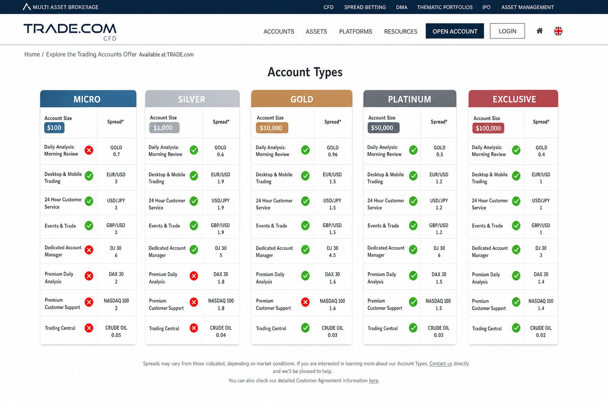Click Silver's red cross for Premium Customer Support
The image size is (608, 405).
click(194, 302)
